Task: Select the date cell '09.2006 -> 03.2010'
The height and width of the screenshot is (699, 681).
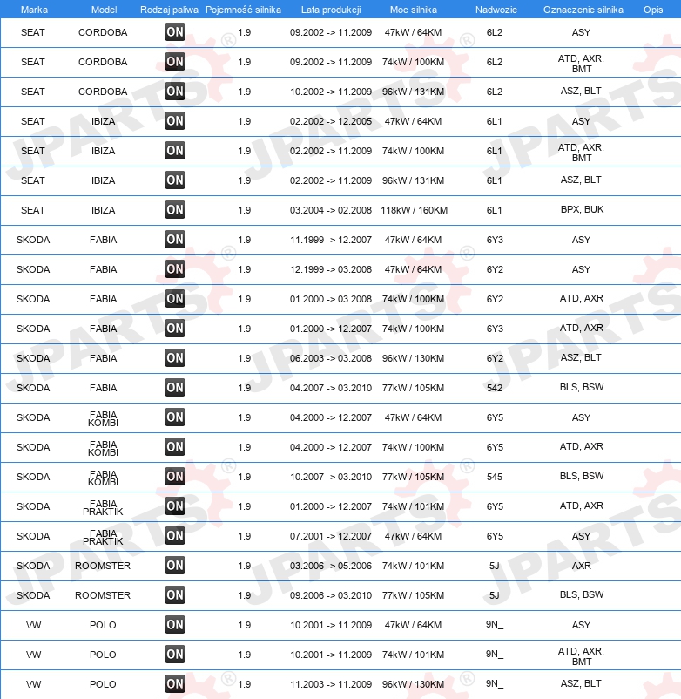Action: click(x=330, y=595)
